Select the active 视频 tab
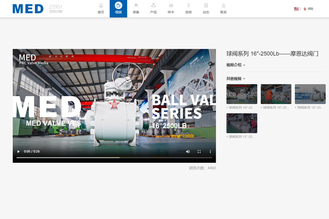Image resolution: width=329 pixels, height=219 pixels. pos(118,8)
